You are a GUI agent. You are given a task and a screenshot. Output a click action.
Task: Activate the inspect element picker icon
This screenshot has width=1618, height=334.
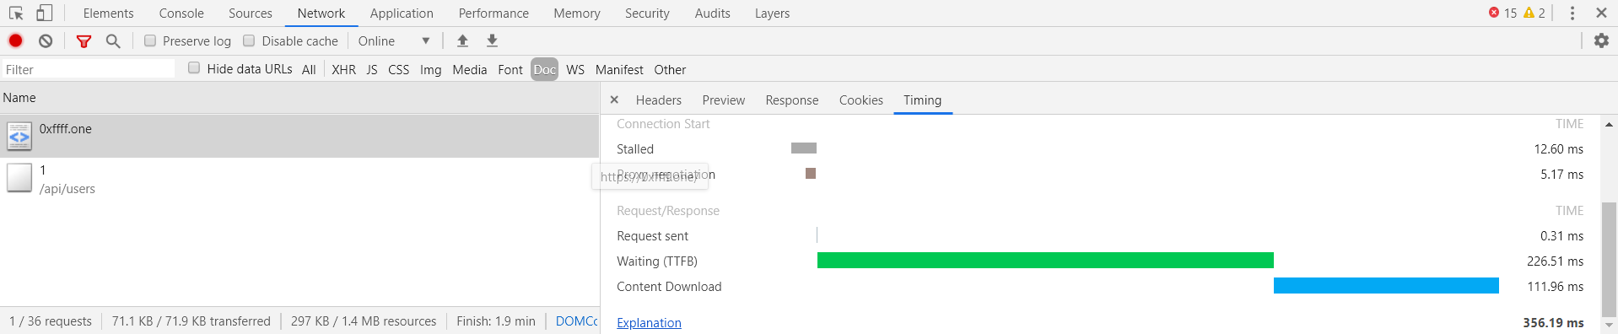click(16, 13)
